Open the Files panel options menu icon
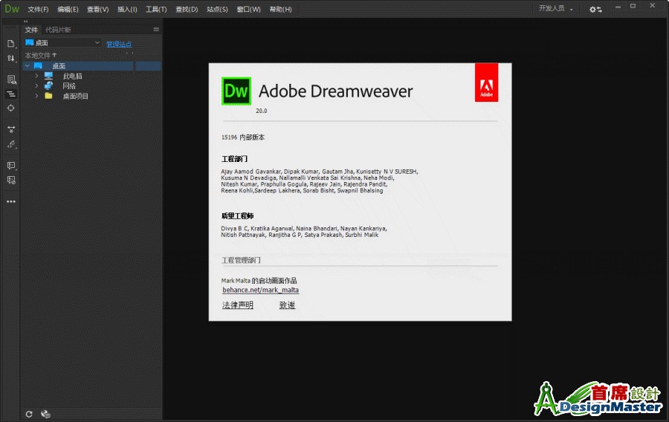The width and height of the screenshot is (669, 422). [x=156, y=30]
